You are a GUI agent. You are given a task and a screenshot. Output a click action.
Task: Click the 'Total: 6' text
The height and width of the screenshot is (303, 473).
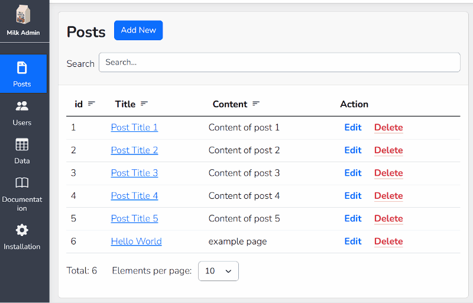click(82, 270)
